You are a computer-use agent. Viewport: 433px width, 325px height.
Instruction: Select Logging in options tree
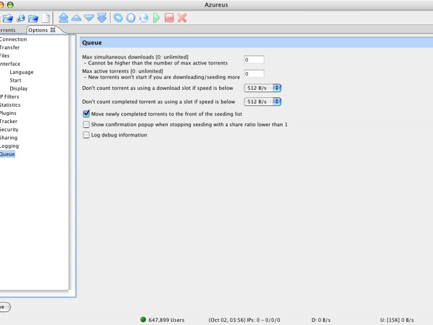9,146
